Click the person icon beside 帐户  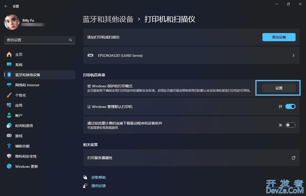[x=9, y=116]
